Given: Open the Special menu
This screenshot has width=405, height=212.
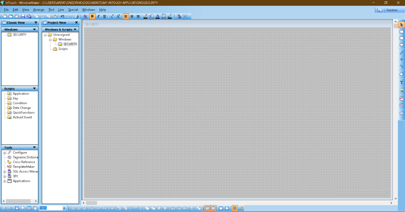Looking at the screenshot, I should point(73,10).
